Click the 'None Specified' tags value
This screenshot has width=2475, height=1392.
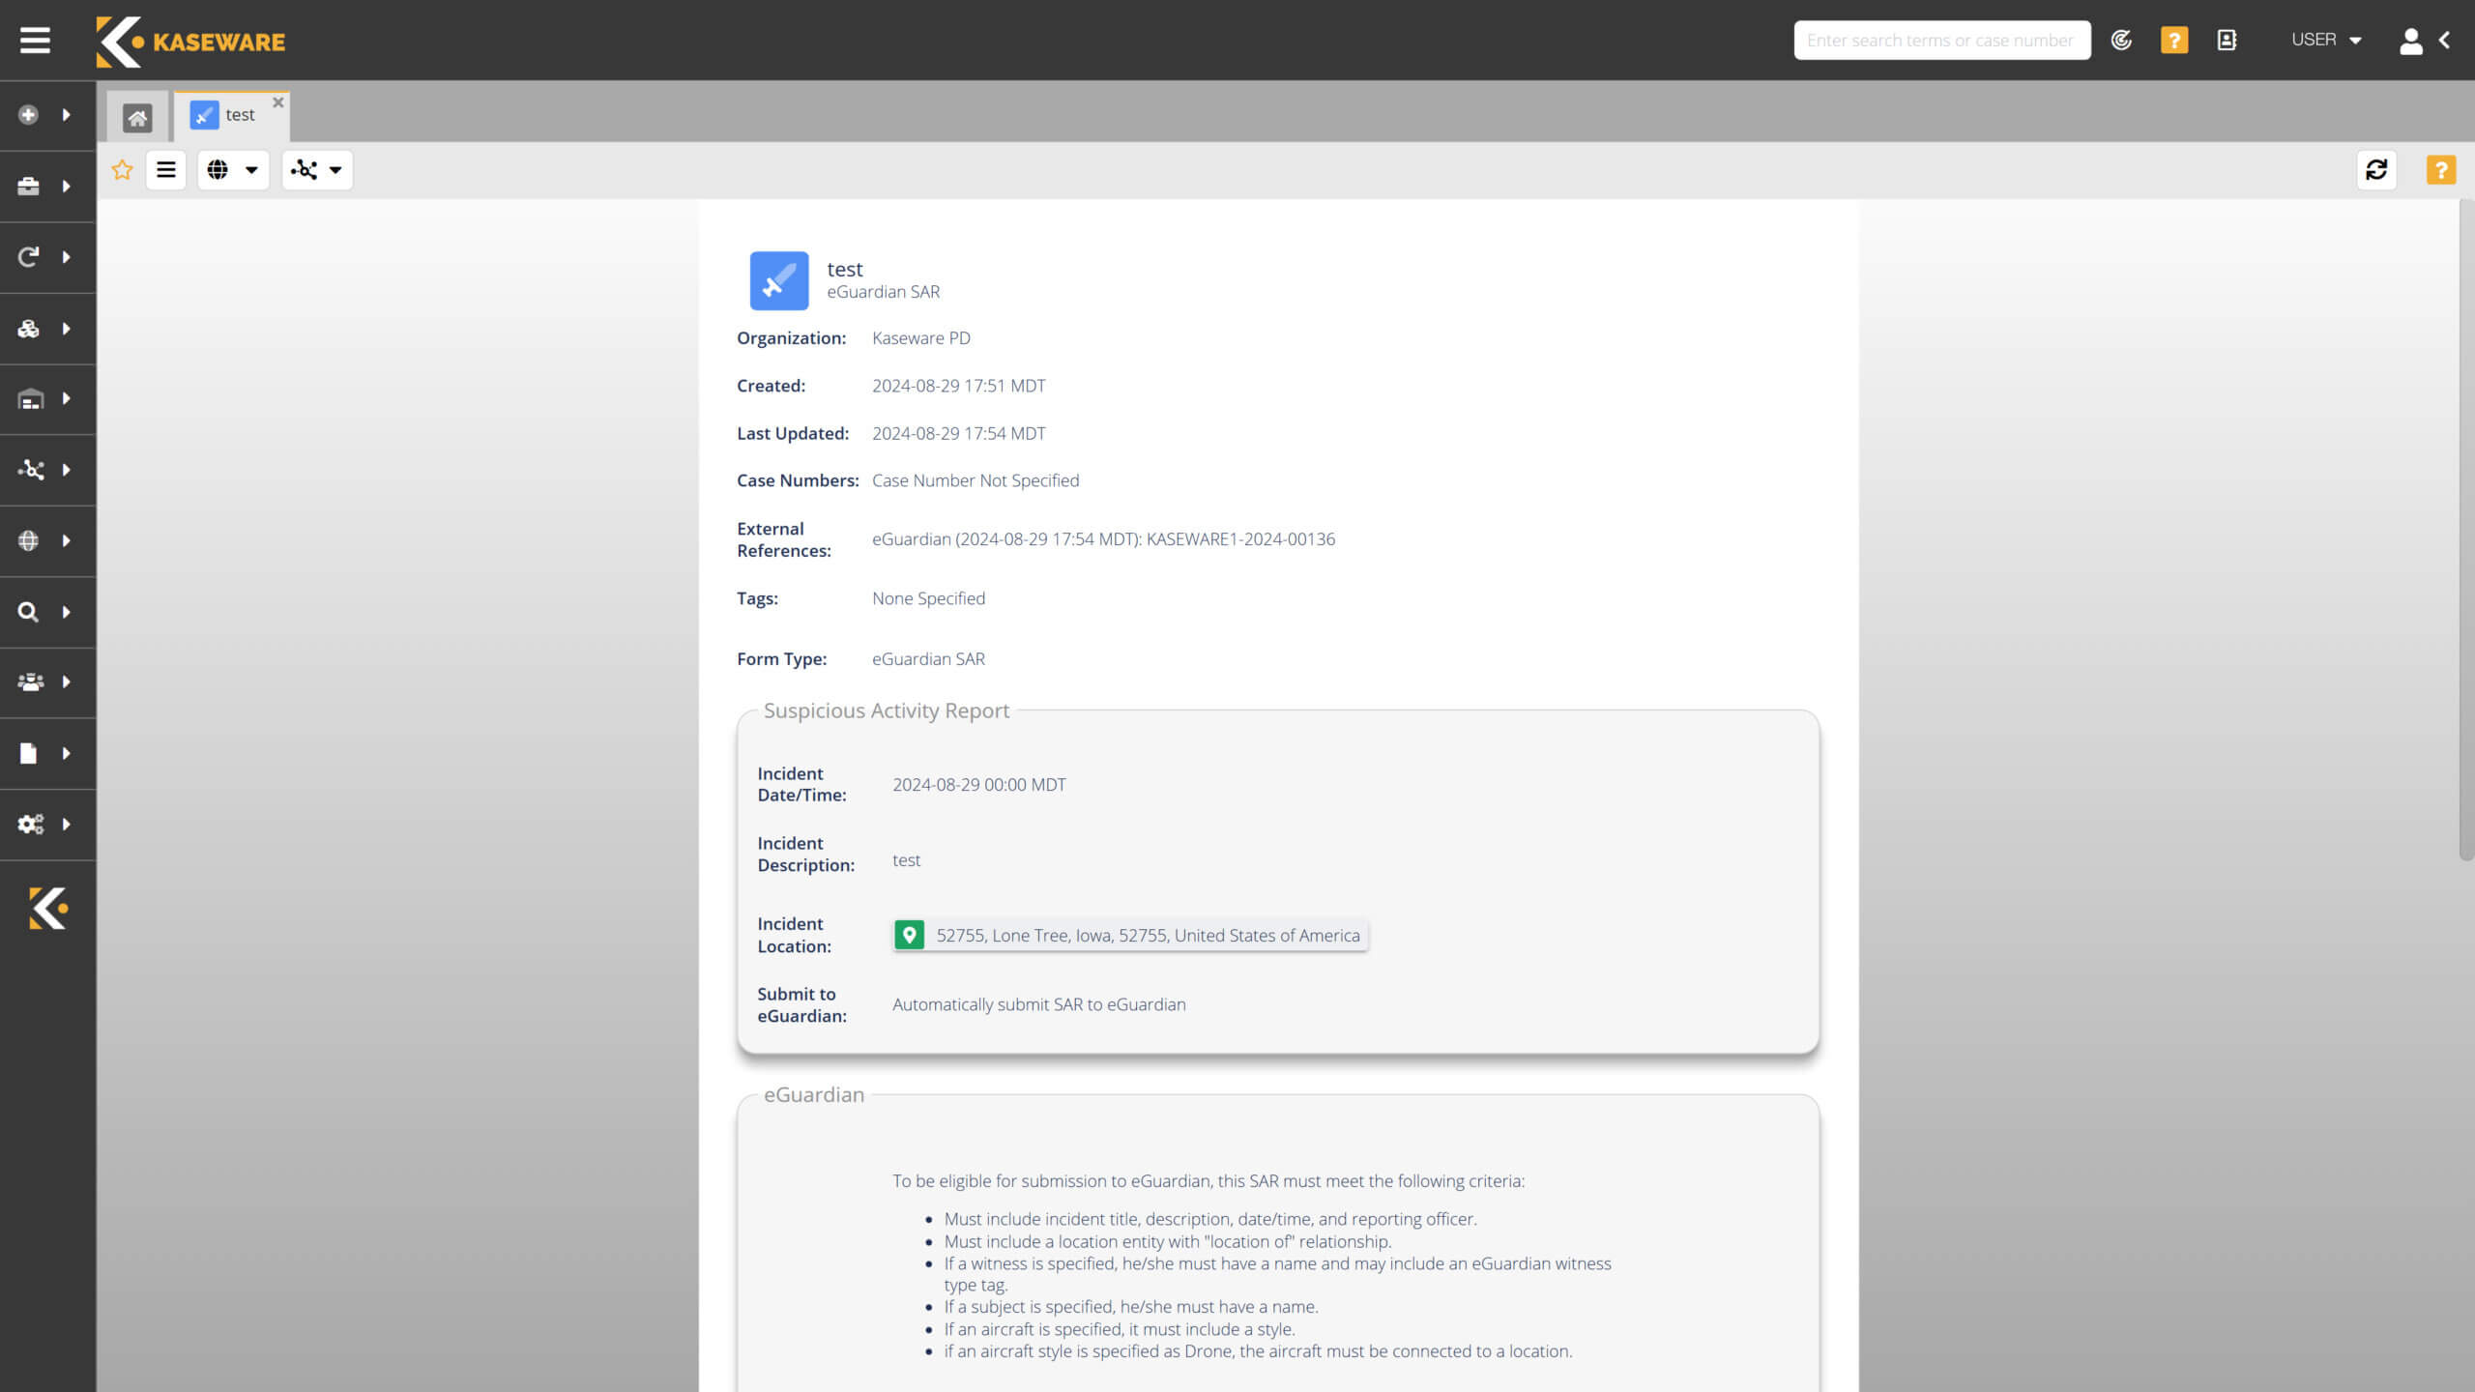tap(928, 598)
